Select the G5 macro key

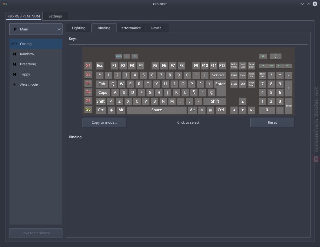pyautogui.click(x=88, y=101)
